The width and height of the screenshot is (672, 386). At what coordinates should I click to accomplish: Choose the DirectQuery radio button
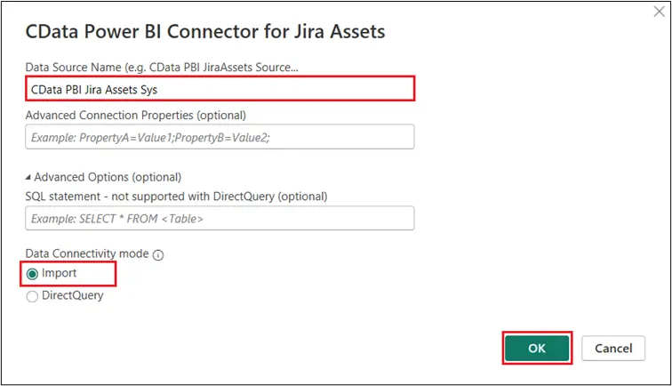(x=33, y=296)
